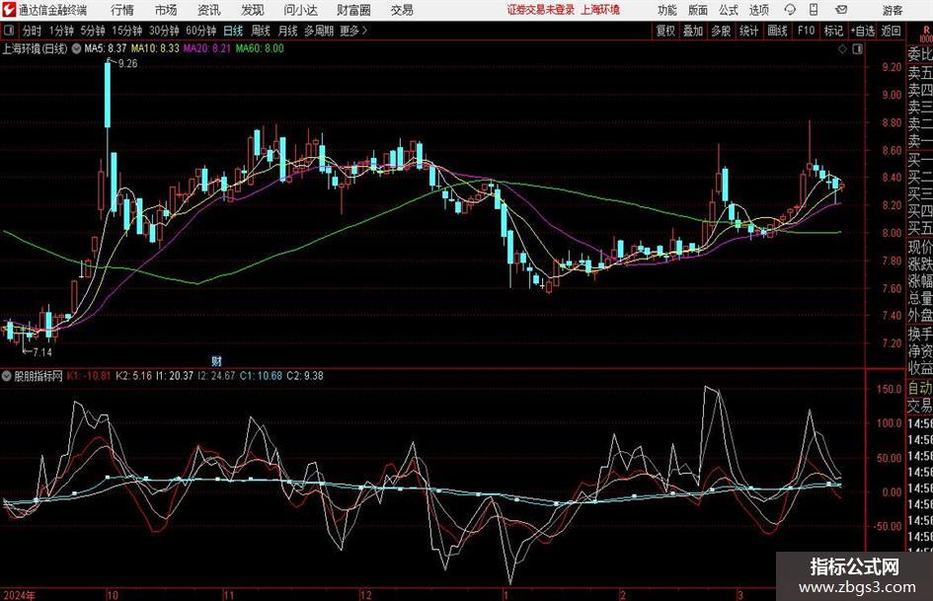Click the diamond icon at chart top-right
Image resolution: width=933 pixels, height=601 pixels.
(x=842, y=48)
